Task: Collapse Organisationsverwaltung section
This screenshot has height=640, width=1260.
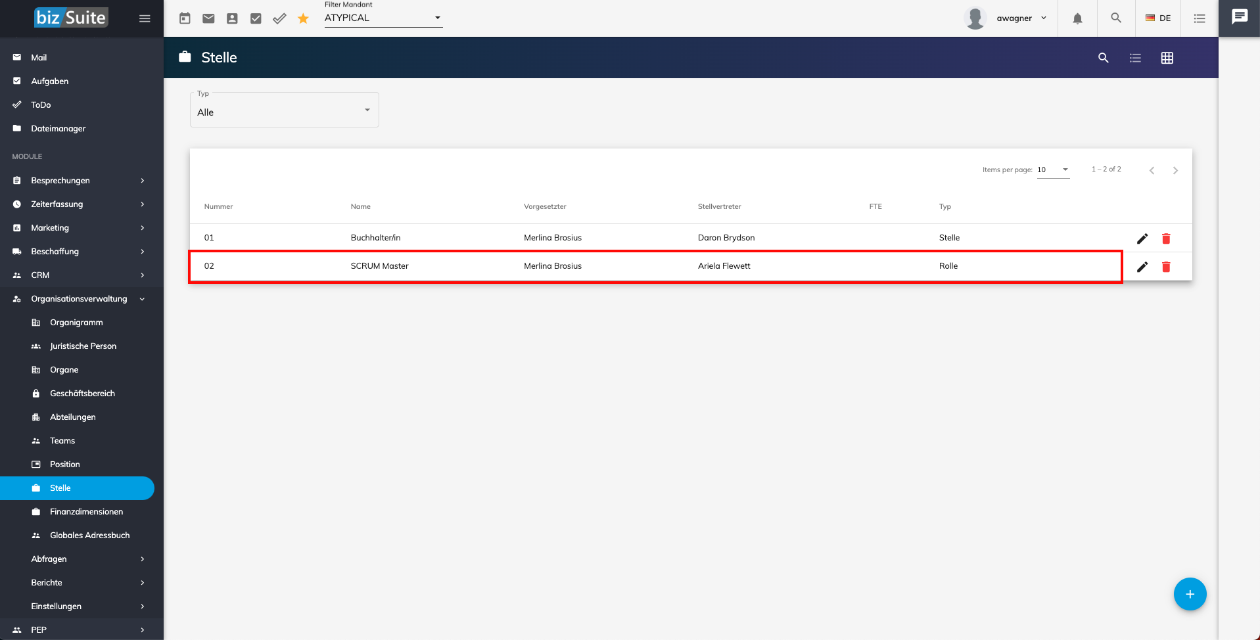Action: tap(82, 299)
